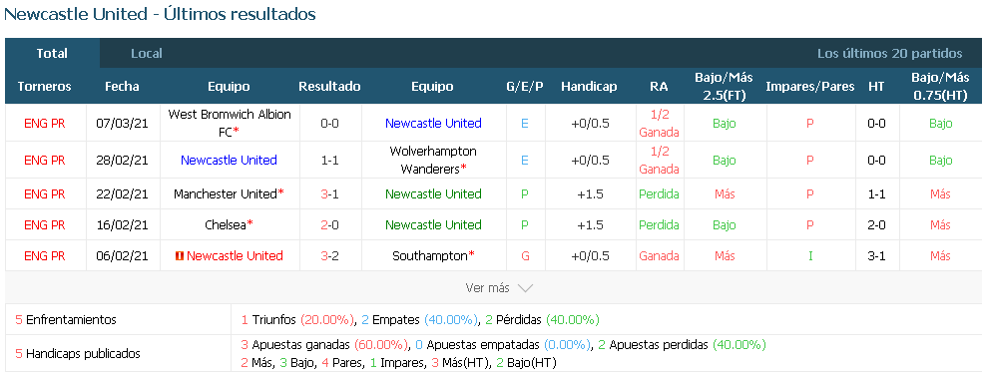Click the Resultado column header
Screen dimensions: 982x375
click(x=329, y=87)
